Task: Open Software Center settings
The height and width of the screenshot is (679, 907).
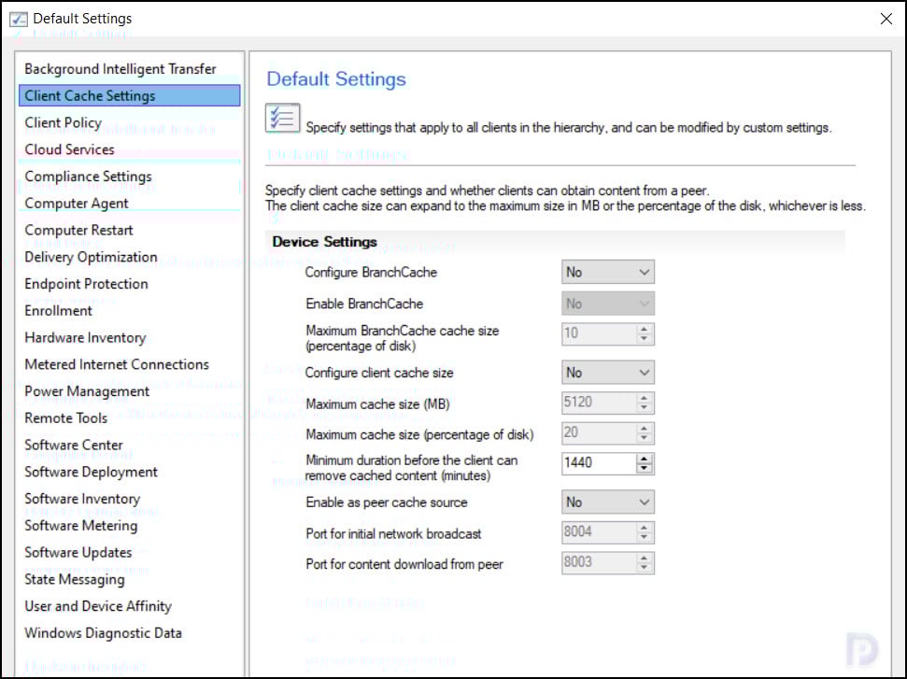Action: [74, 445]
